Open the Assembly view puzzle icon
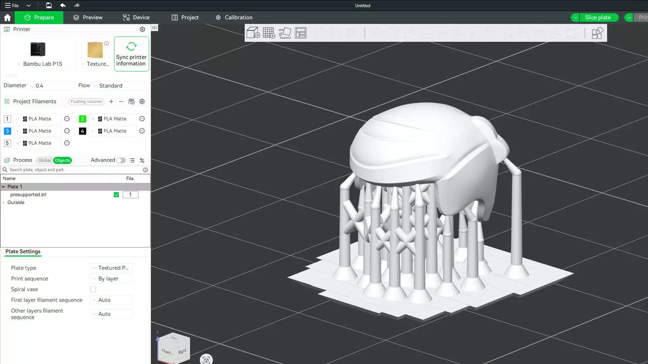The height and width of the screenshot is (364, 648). [x=597, y=33]
